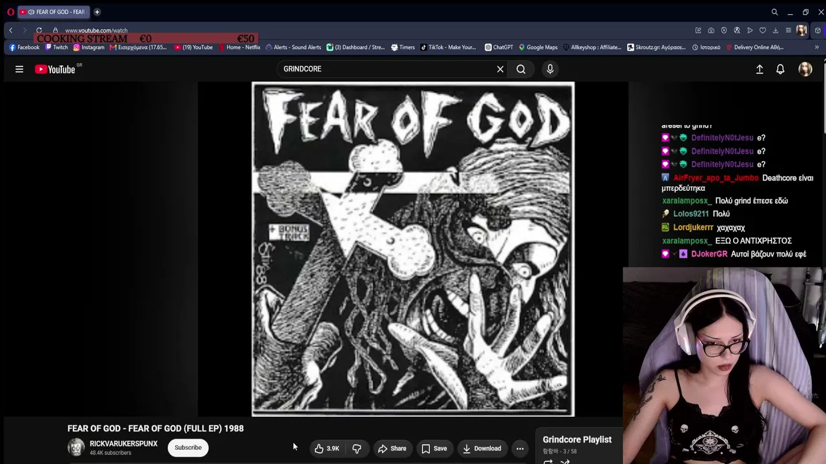The height and width of the screenshot is (464, 826).
Task: Reload the current page
Action: pos(39,30)
